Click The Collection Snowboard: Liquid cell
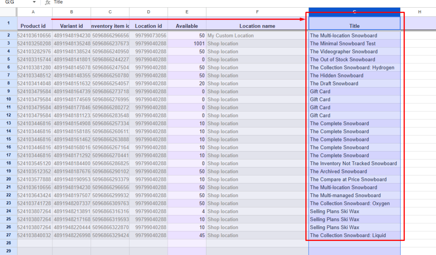This screenshot has height=255, width=436. coord(355,235)
